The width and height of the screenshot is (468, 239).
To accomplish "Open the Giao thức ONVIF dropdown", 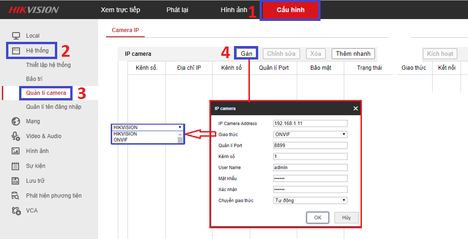I will tap(310, 134).
